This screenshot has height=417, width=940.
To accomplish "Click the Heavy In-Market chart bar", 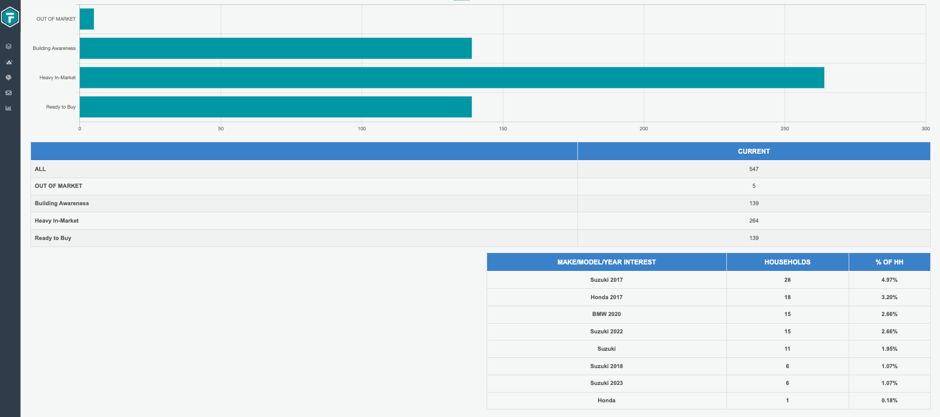I will (x=451, y=78).
